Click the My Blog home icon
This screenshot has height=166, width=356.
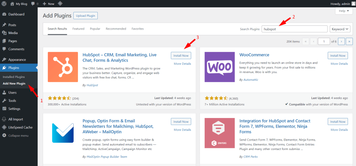12,3
